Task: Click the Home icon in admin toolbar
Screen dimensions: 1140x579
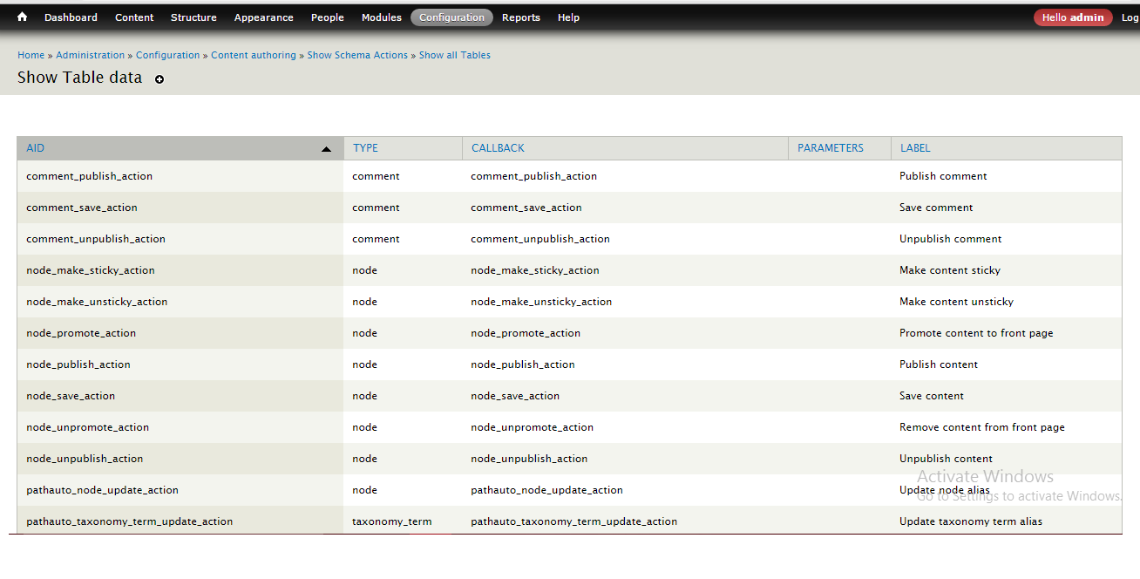Action: 23,17
